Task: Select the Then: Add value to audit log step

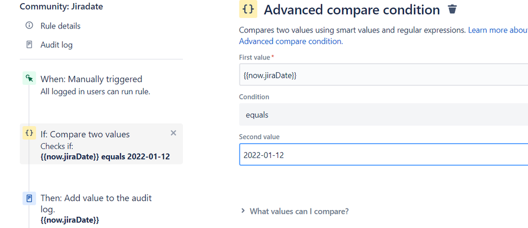Action: (96, 199)
